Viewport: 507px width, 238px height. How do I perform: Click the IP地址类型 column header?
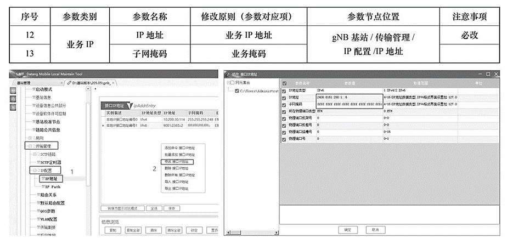click(151, 113)
